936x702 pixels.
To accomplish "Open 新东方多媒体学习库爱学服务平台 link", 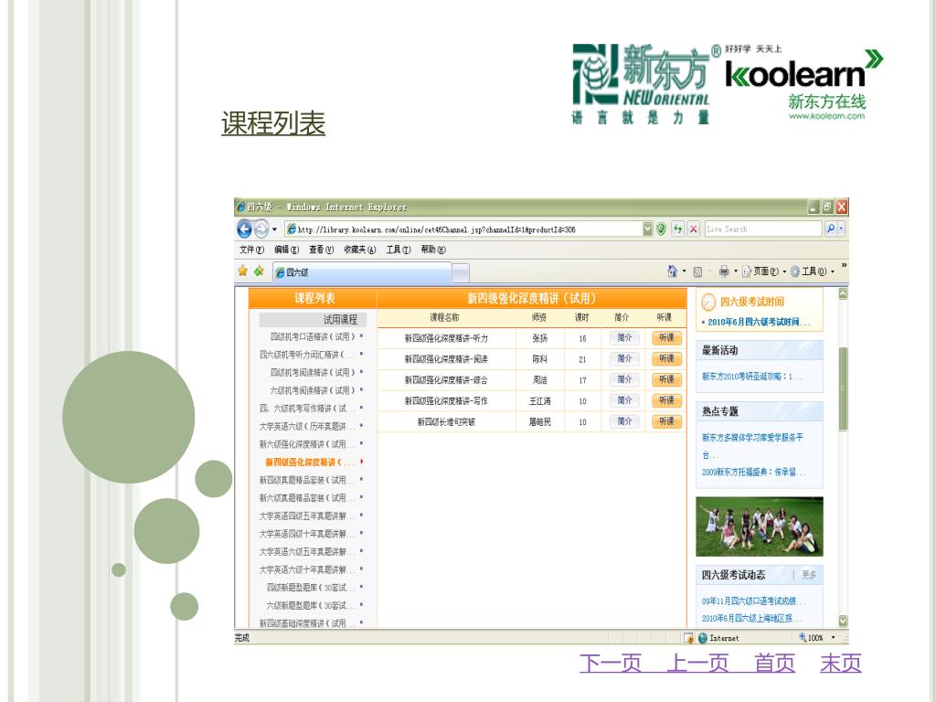I will tap(752, 446).
